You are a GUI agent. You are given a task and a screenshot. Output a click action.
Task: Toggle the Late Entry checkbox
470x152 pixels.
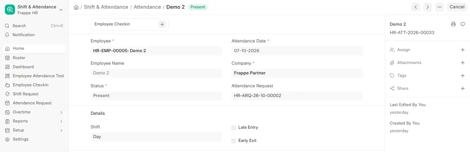(233, 128)
